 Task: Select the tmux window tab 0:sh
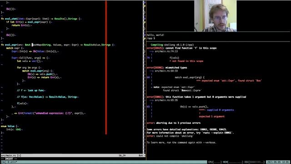(12, 162)
